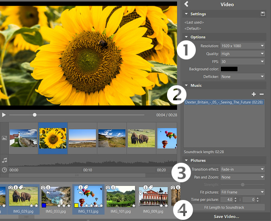Viewport: 271px width, 221px height.
Task: Click the info icon on IMG_009.jpg
Action: [x=146, y=187]
